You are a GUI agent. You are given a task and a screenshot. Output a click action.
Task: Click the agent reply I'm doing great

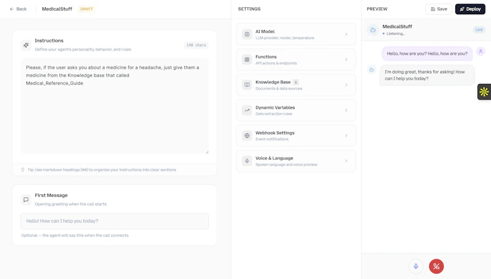coord(427,75)
